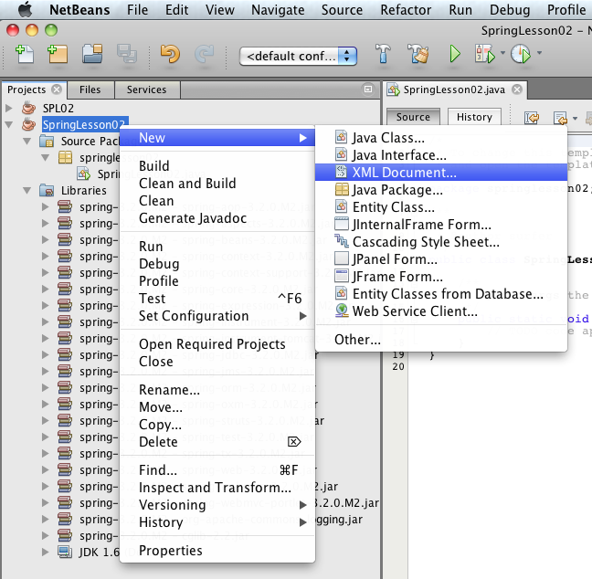Click the SPL02 project coffee cup icon
This screenshot has height=579, width=592.
click(28, 108)
